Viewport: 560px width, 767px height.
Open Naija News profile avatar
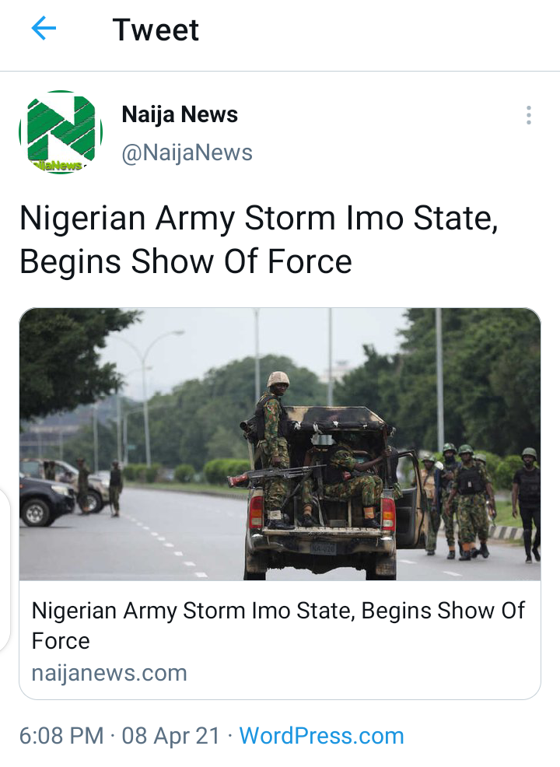(61, 132)
